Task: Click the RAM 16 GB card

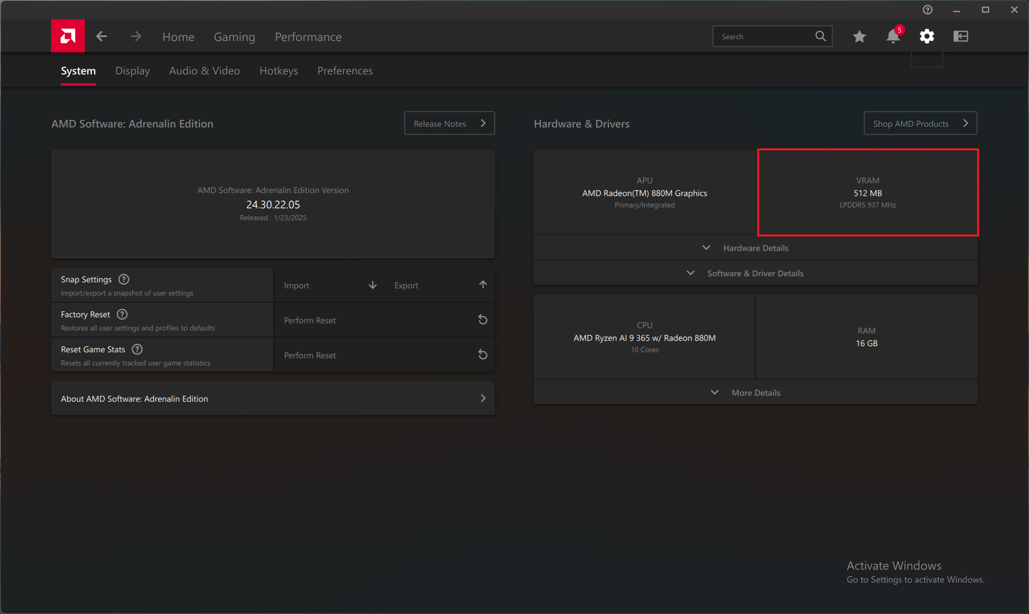Action: coord(867,337)
